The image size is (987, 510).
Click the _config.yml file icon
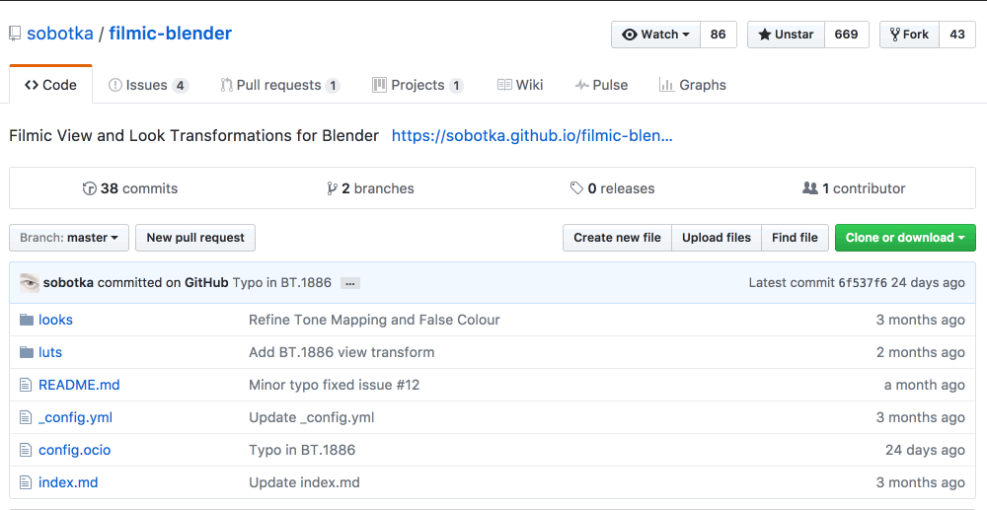point(26,417)
